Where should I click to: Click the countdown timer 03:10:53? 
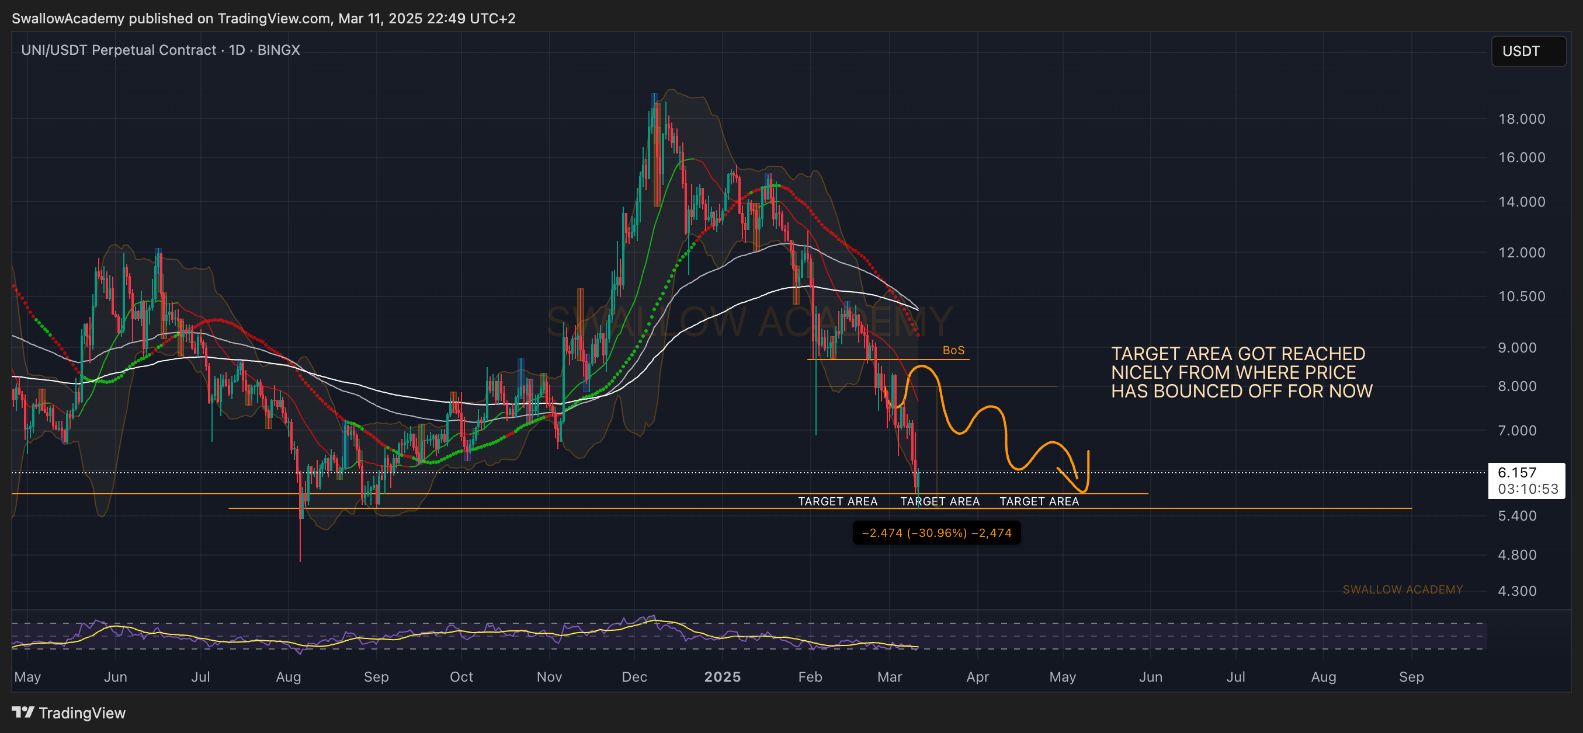1528,488
